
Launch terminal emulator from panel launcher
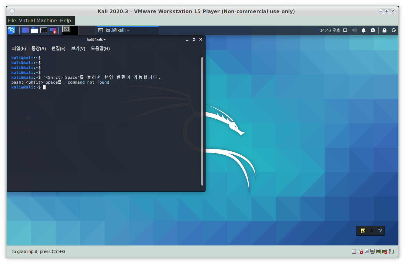(x=44, y=30)
